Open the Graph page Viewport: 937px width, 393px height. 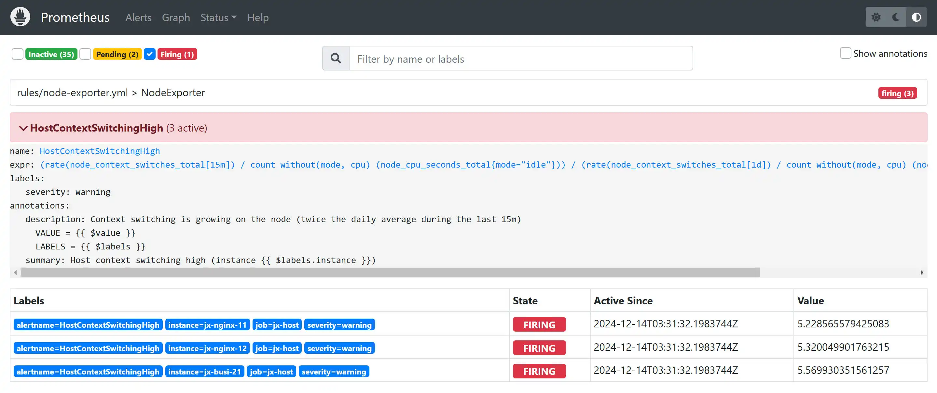click(x=176, y=18)
